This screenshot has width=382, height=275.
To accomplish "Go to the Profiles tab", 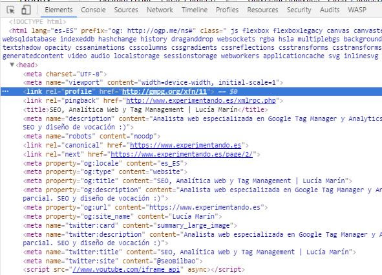I will (227, 10).
